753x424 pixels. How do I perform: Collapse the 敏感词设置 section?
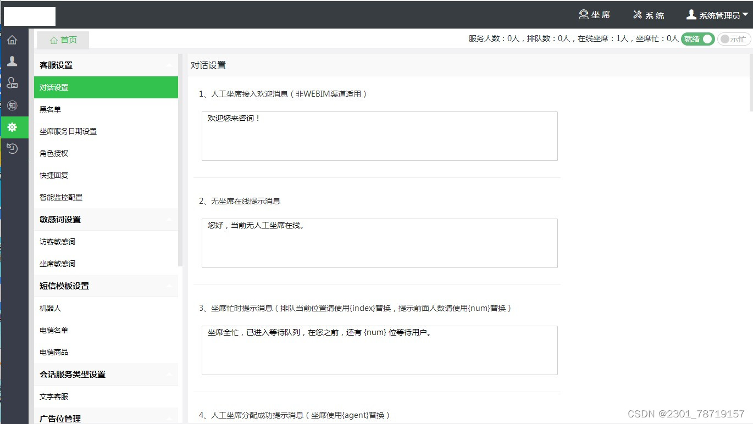coord(169,219)
